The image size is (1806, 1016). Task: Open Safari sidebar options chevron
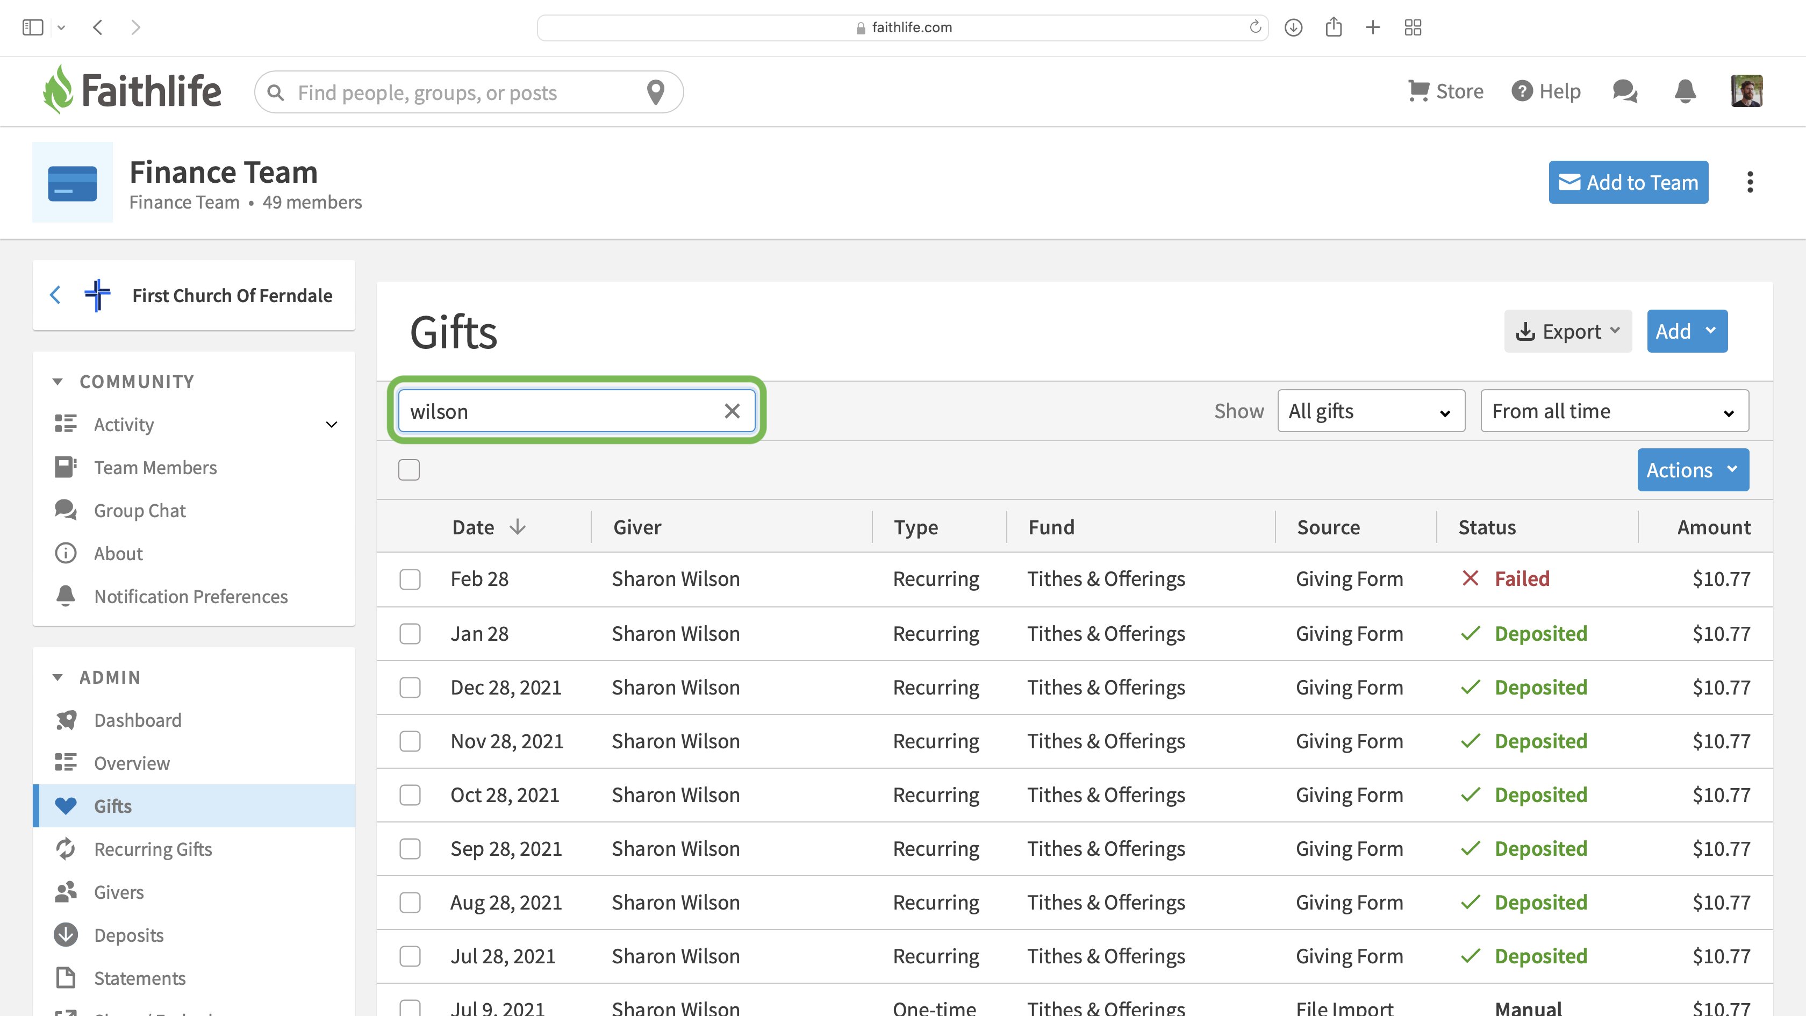coord(61,27)
